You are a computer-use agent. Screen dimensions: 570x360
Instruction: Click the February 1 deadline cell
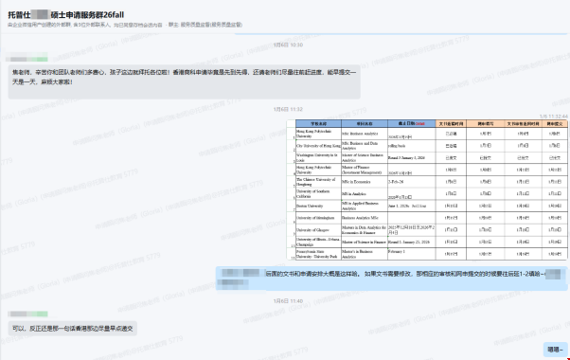(x=412, y=254)
